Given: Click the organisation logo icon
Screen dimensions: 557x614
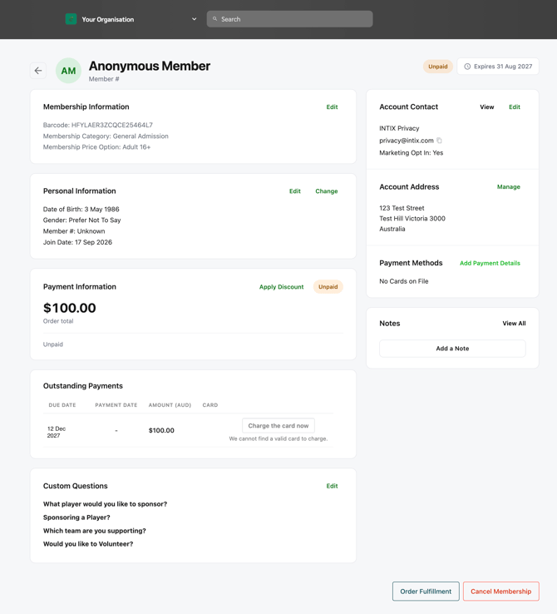Looking at the screenshot, I should pos(71,19).
